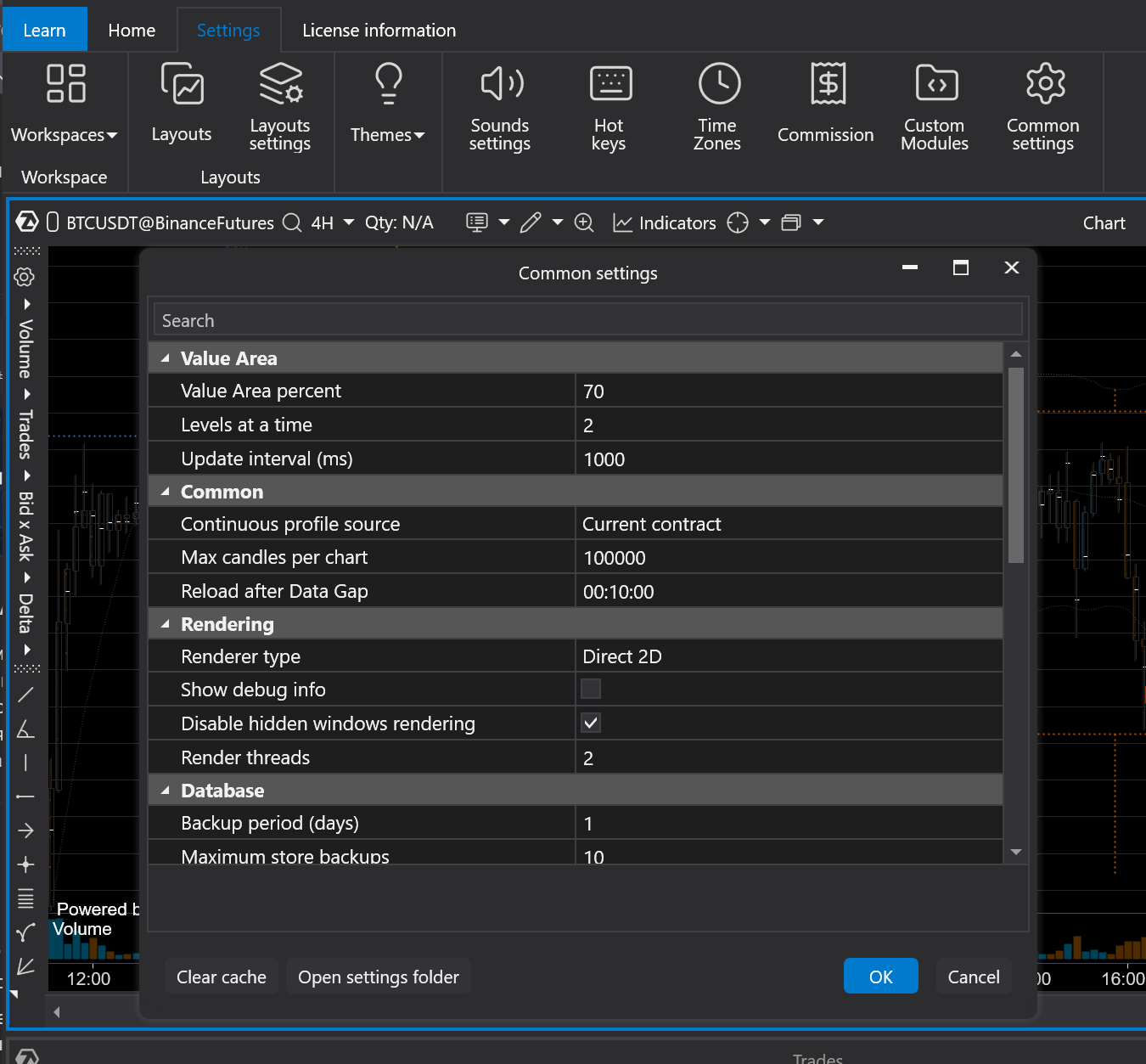1146x1064 pixels.
Task: Open the Themes dropdown
Action: (x=387, y=134)
